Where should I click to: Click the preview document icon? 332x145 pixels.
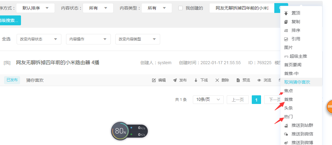pyautogui.click(x=238, y=80)
